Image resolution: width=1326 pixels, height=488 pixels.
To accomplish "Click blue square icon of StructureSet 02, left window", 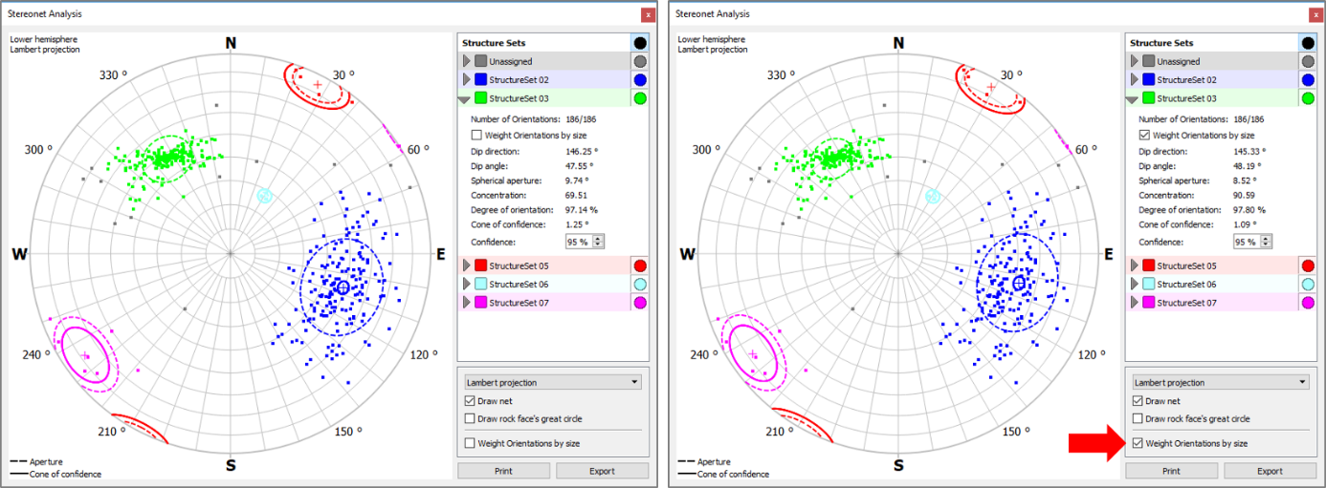I will coord(480,80).
